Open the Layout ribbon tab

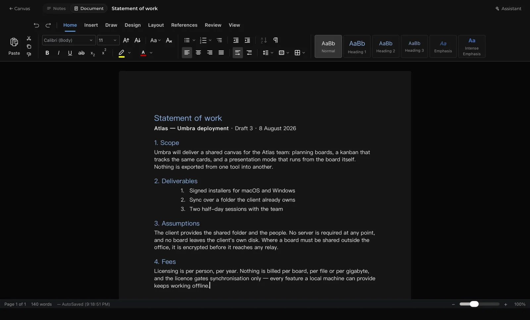click(156, 25)
